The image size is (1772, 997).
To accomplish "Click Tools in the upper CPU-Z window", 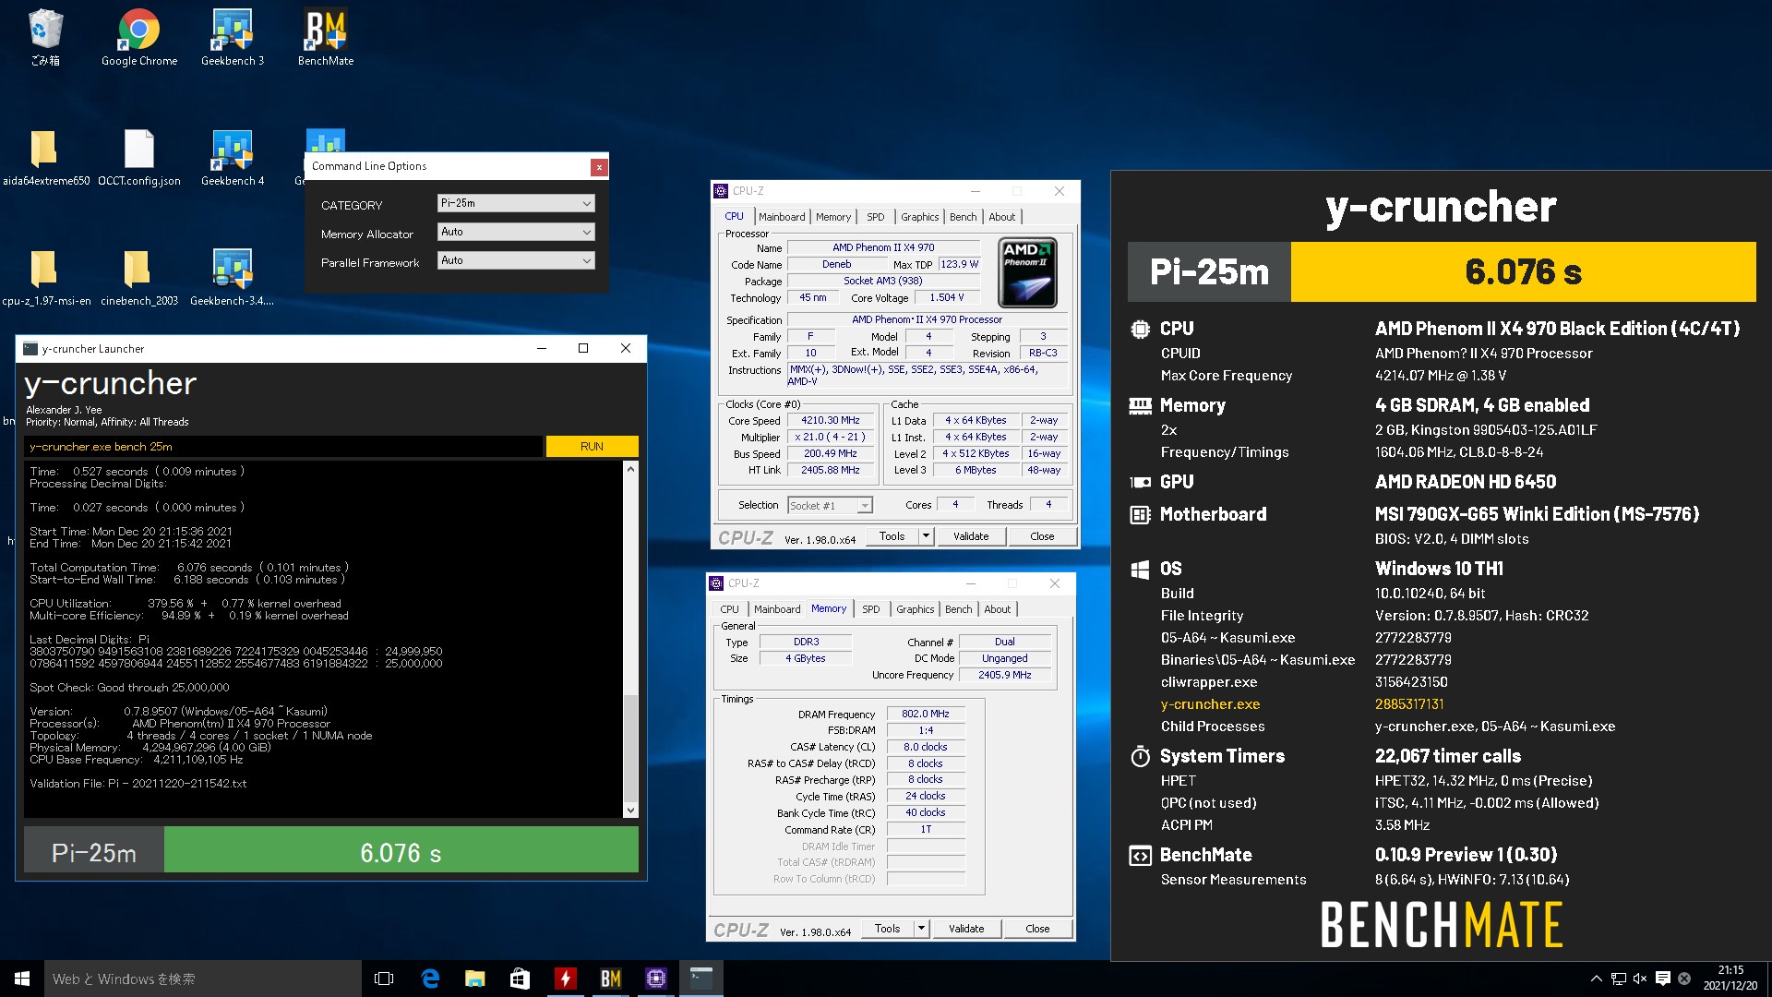I will point(892,536).
